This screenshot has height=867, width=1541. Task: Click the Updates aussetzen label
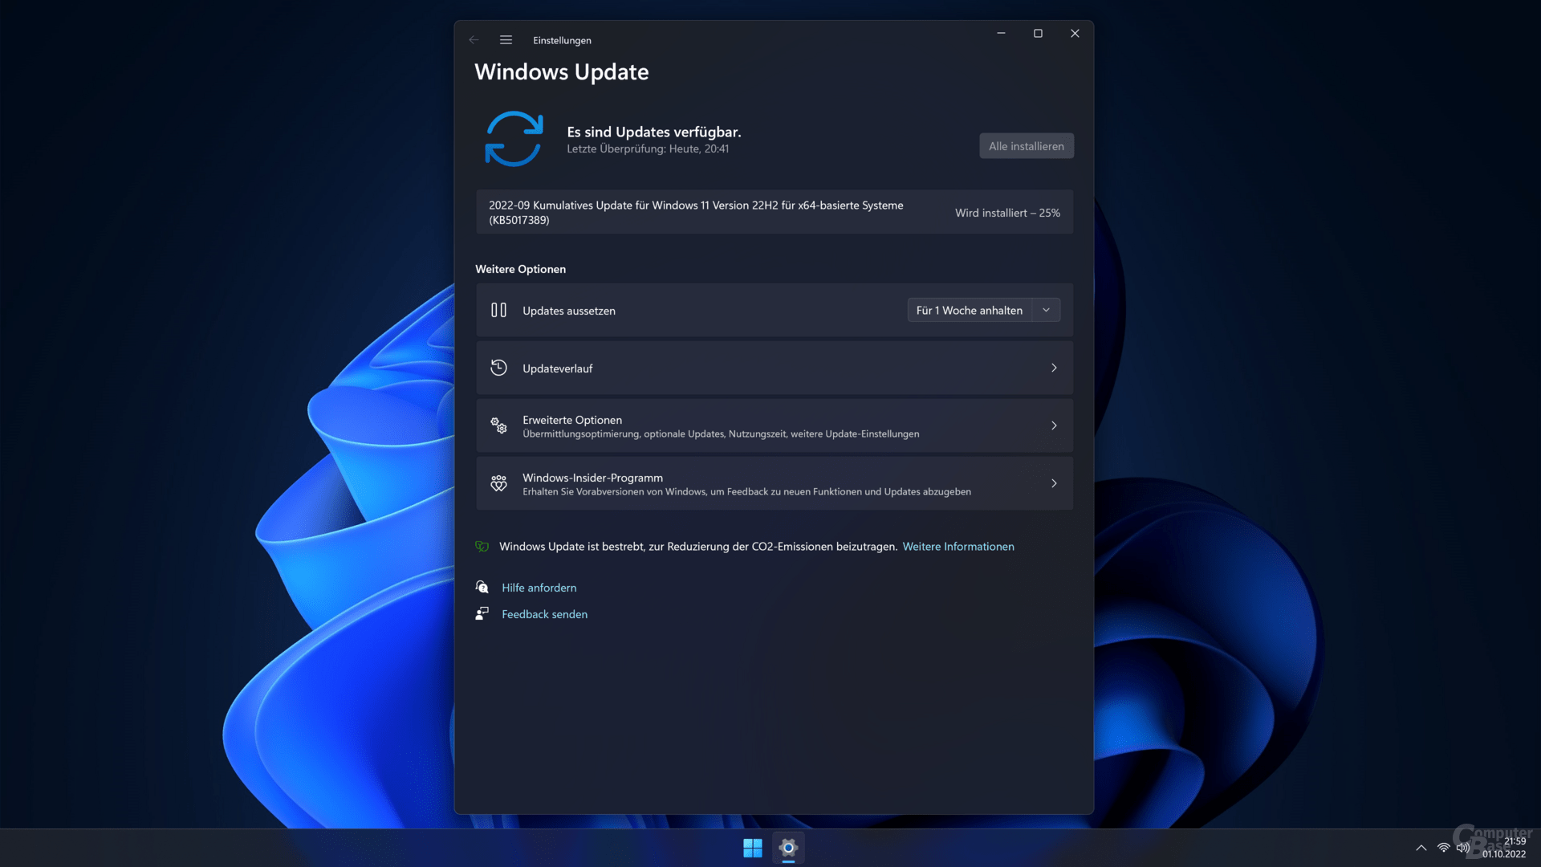click(x=568, y=311)
